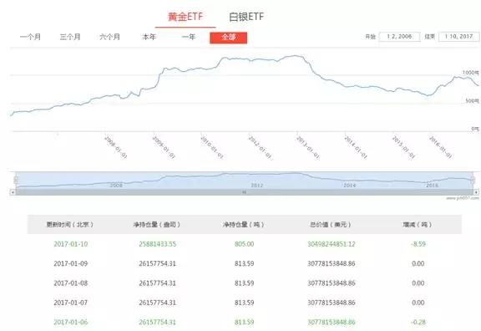
Task: Click the 500吨 axis label
Action: click(472, 100)
